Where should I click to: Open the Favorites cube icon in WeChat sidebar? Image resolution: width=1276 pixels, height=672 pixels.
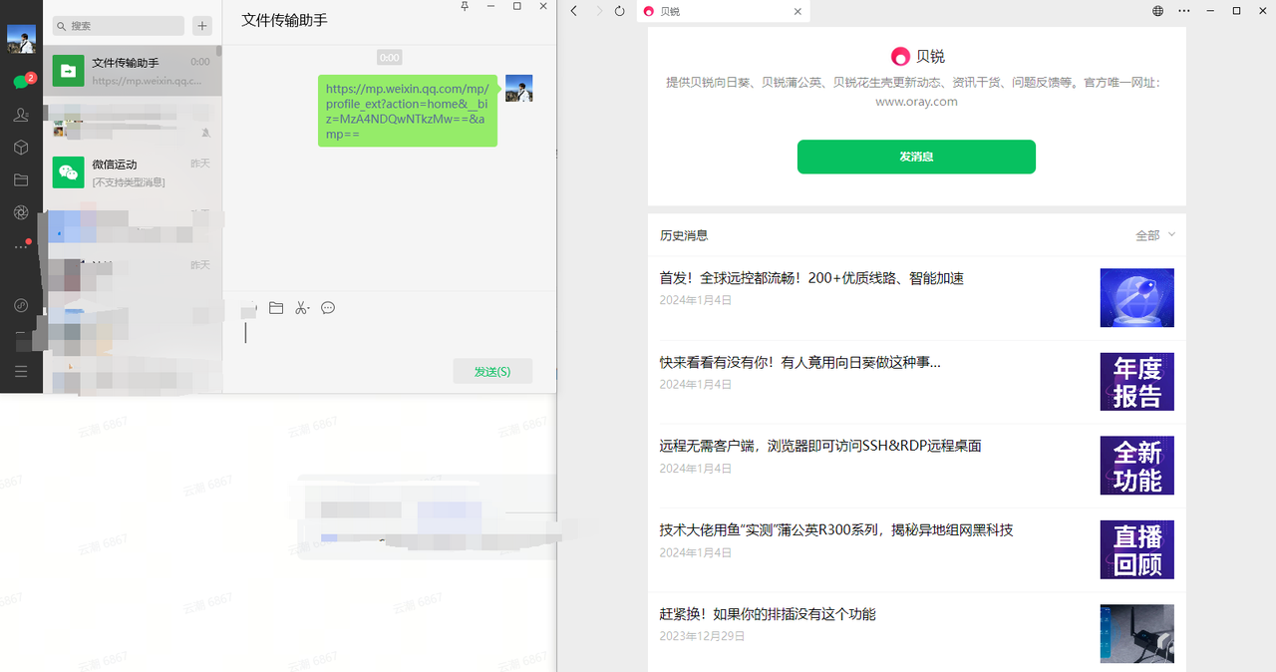(21, 148)
